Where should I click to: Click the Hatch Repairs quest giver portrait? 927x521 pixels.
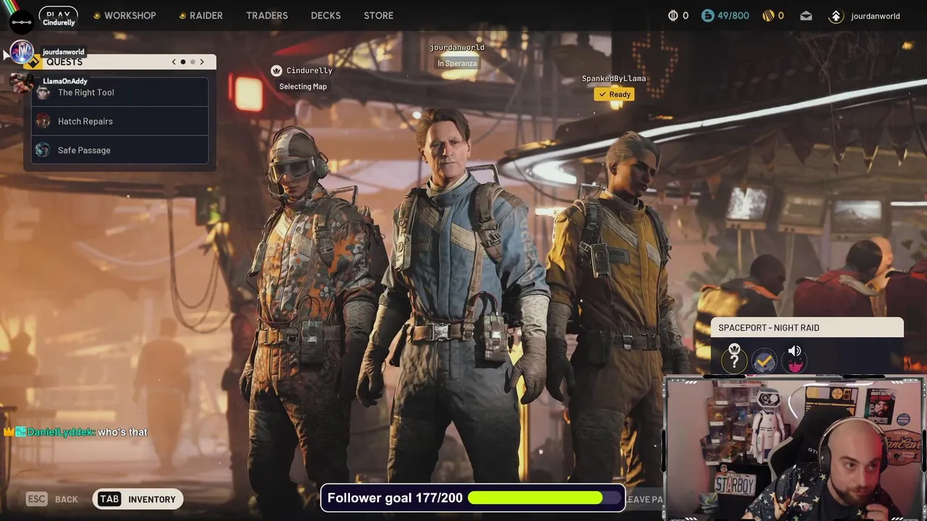point(43,122)
